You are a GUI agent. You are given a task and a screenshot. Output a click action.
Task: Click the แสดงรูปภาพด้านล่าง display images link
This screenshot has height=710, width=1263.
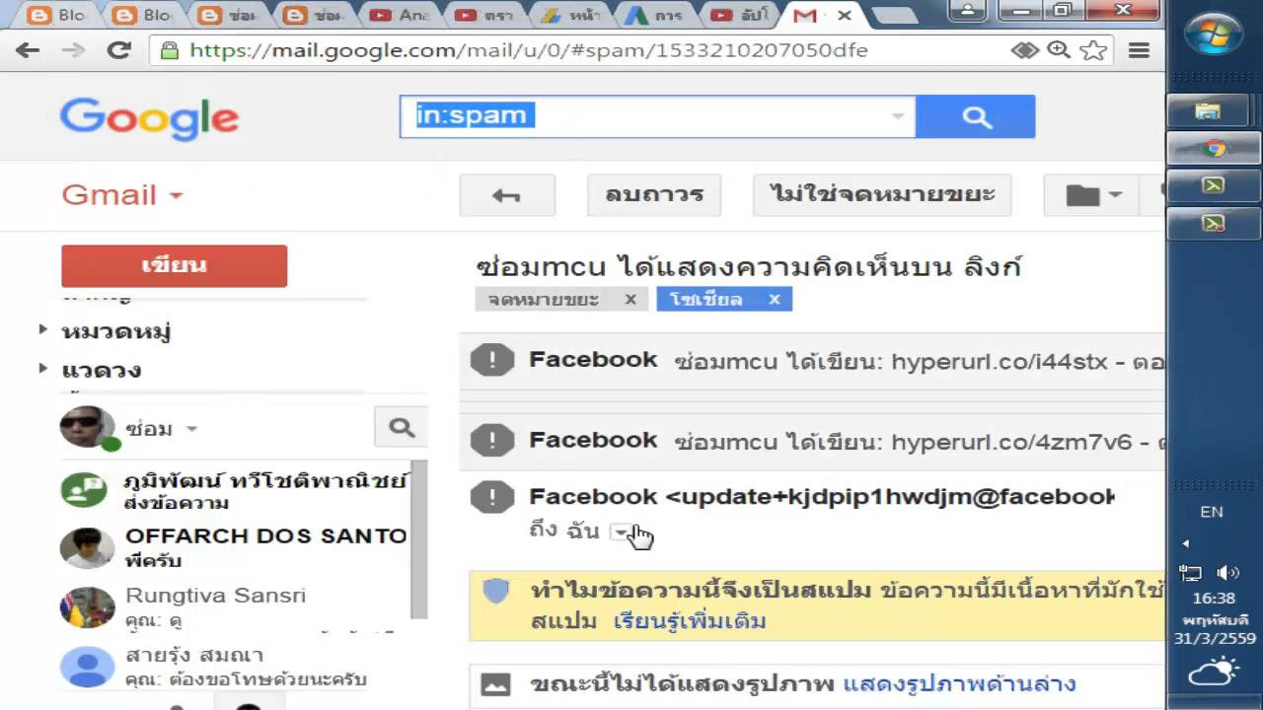pos(959,684)
